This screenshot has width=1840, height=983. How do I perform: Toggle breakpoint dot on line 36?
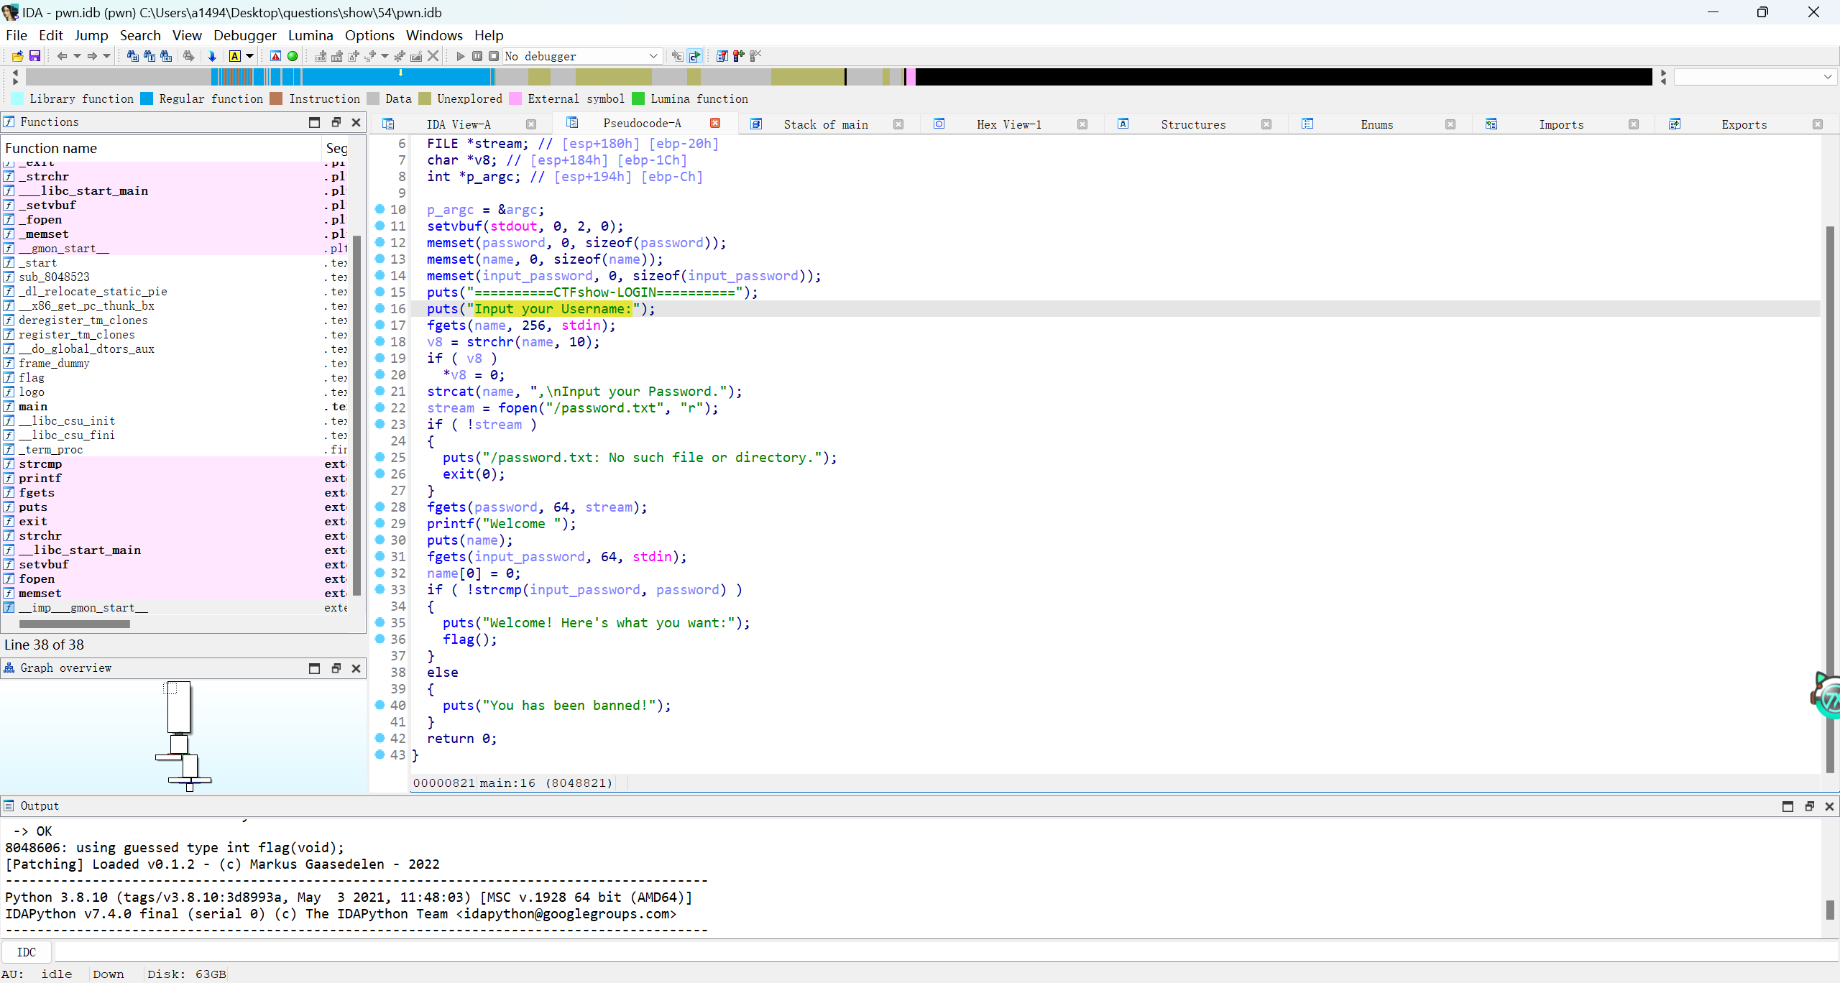[x=379, y=639]
